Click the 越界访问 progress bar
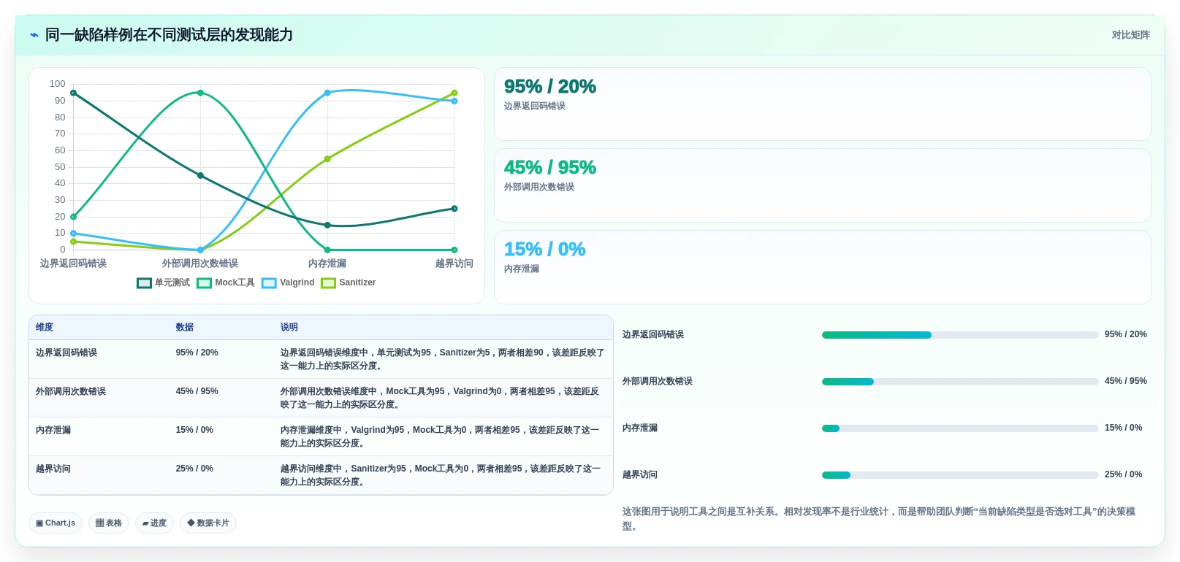 pyautogui.click(x=960, y=475)
